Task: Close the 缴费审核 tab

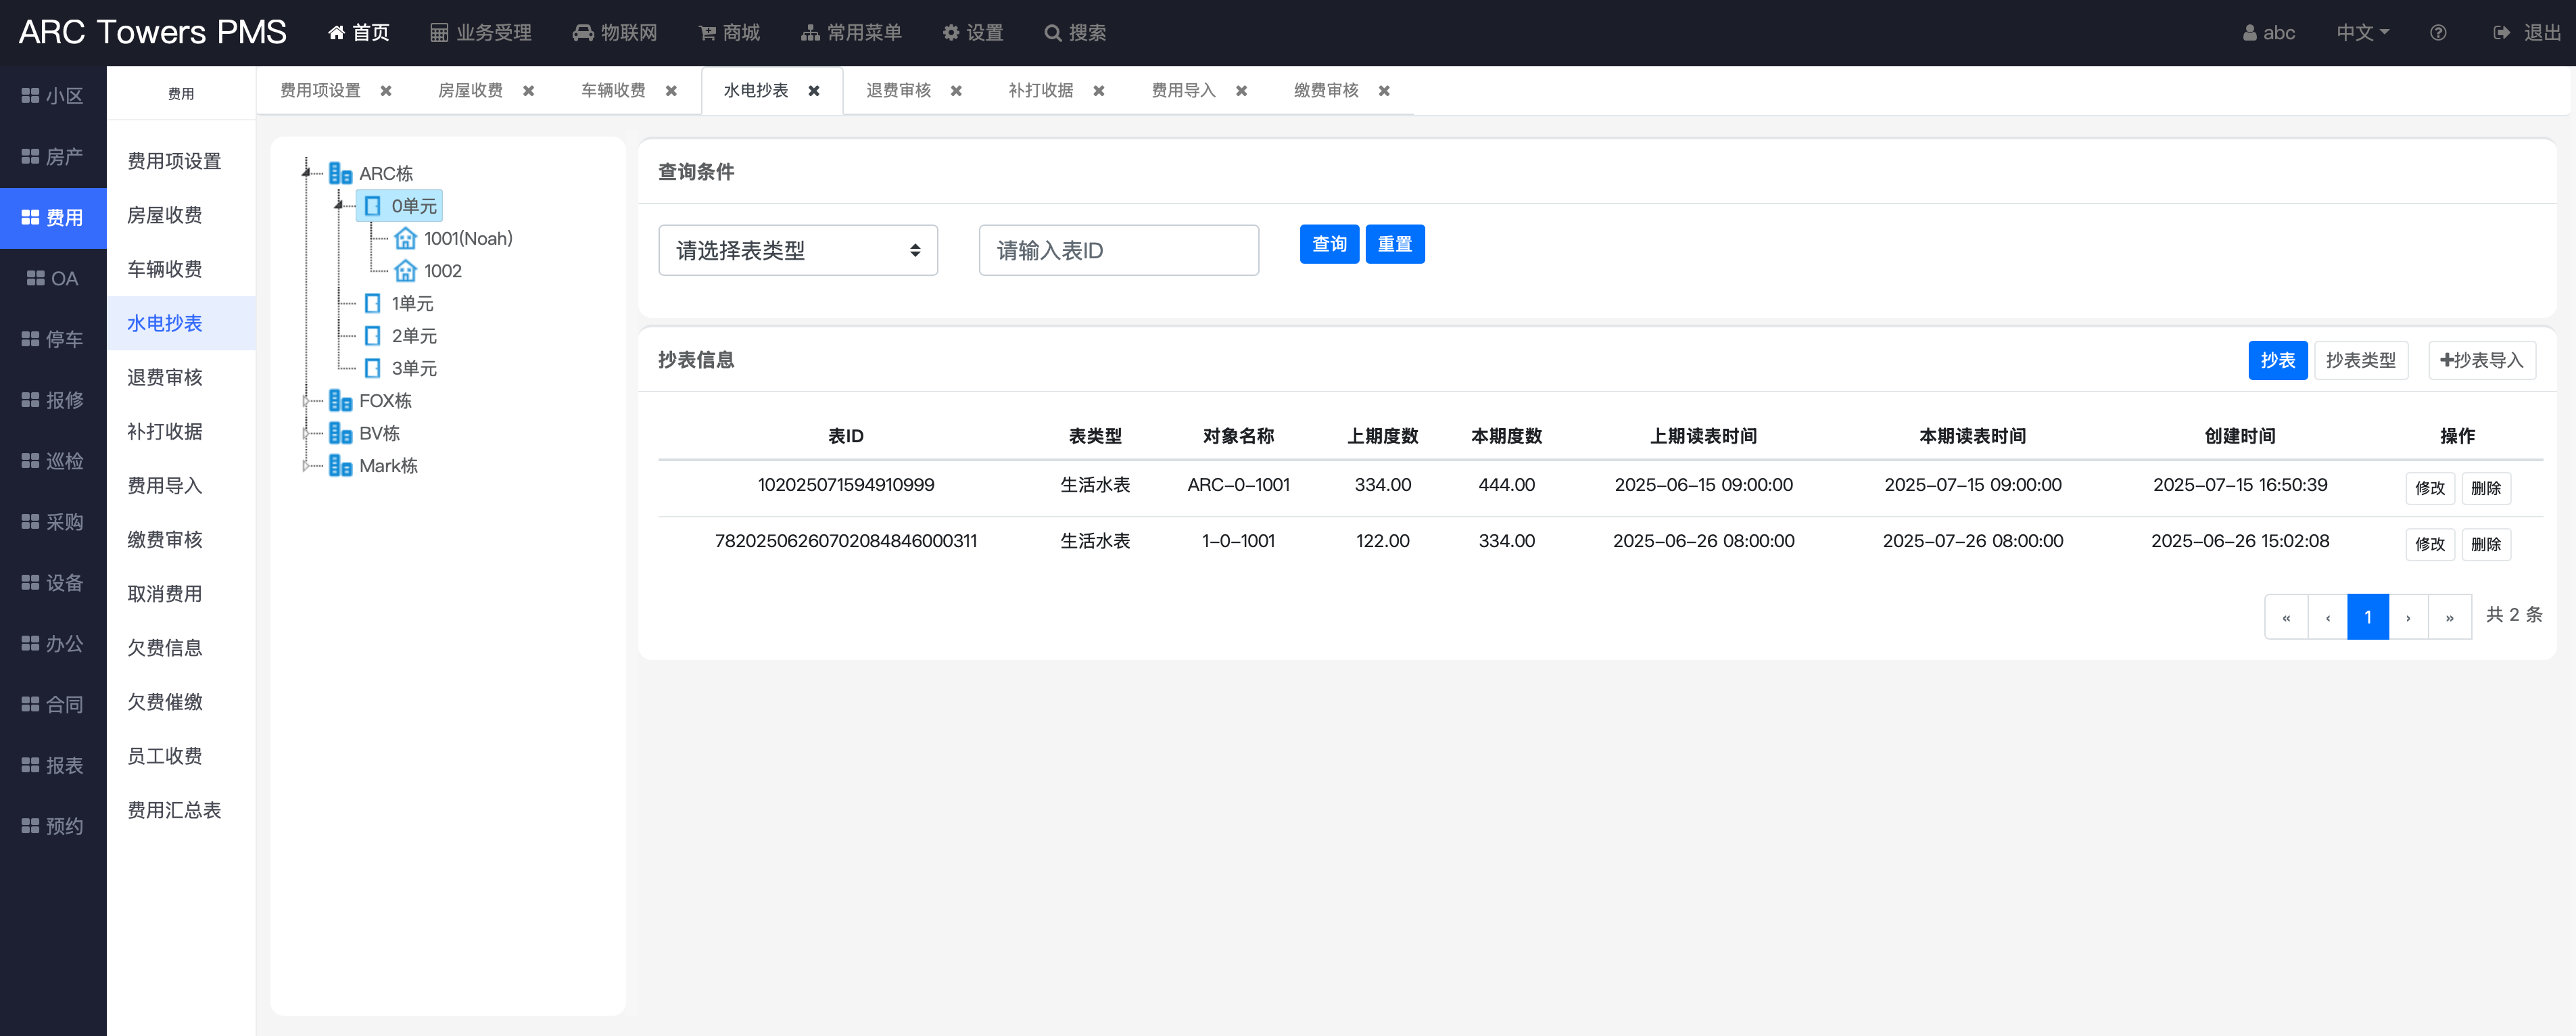Action: point(1384,91)
